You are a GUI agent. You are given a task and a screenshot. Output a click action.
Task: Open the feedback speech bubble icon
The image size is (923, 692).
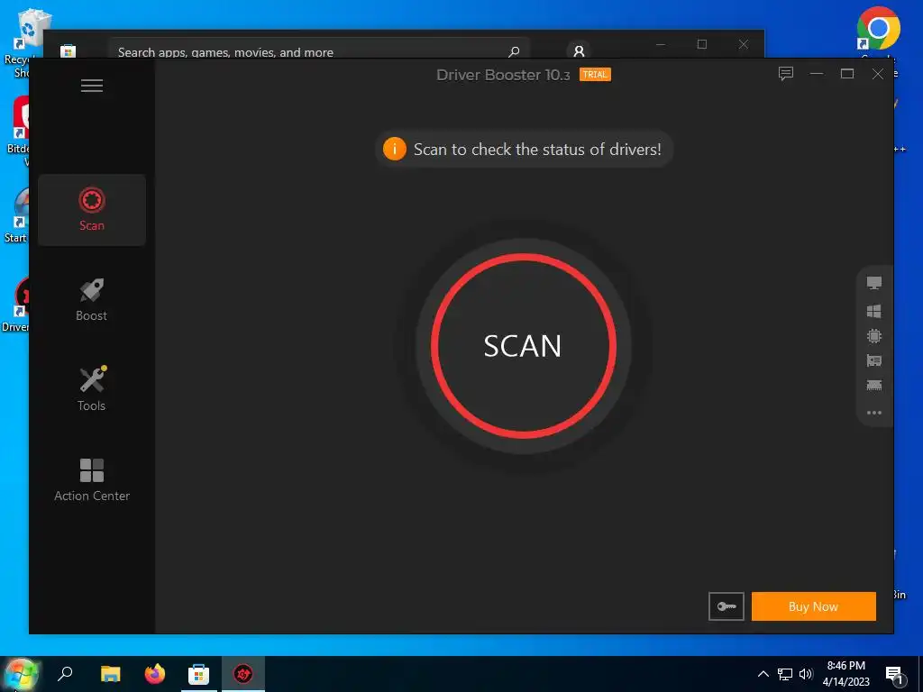coord(786,74)
